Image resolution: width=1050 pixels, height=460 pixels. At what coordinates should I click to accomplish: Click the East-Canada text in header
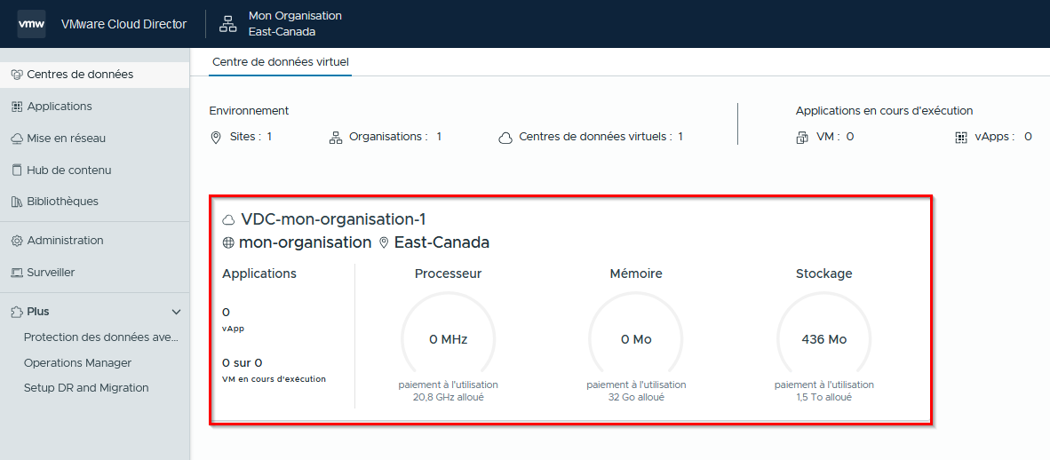click(x=282, y=32)
